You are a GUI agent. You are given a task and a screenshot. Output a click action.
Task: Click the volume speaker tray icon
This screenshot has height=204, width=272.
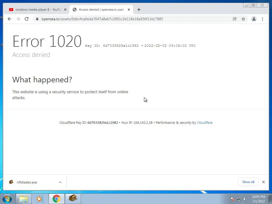coord(245,199)
